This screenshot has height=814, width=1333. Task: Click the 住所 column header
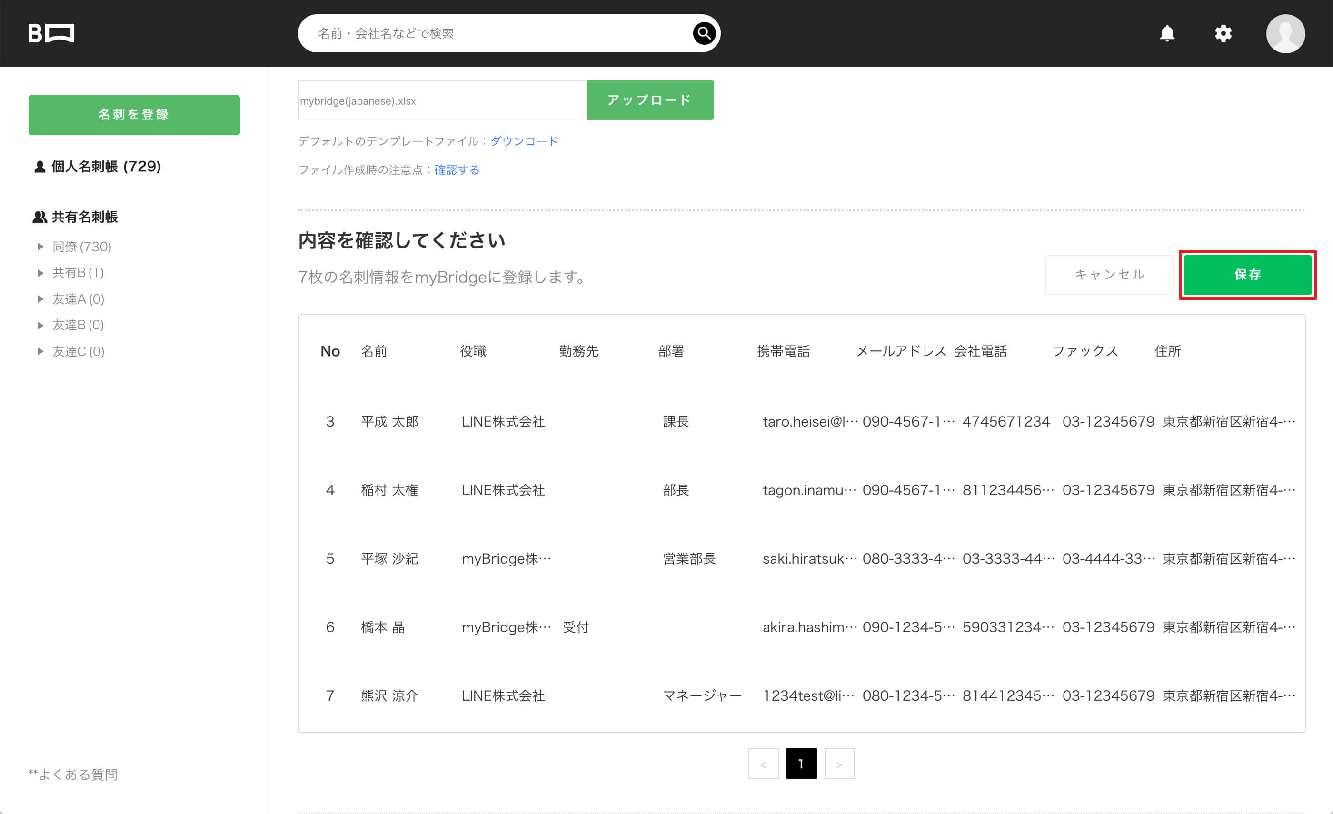pyautogui.click(x=1167, y=351)
